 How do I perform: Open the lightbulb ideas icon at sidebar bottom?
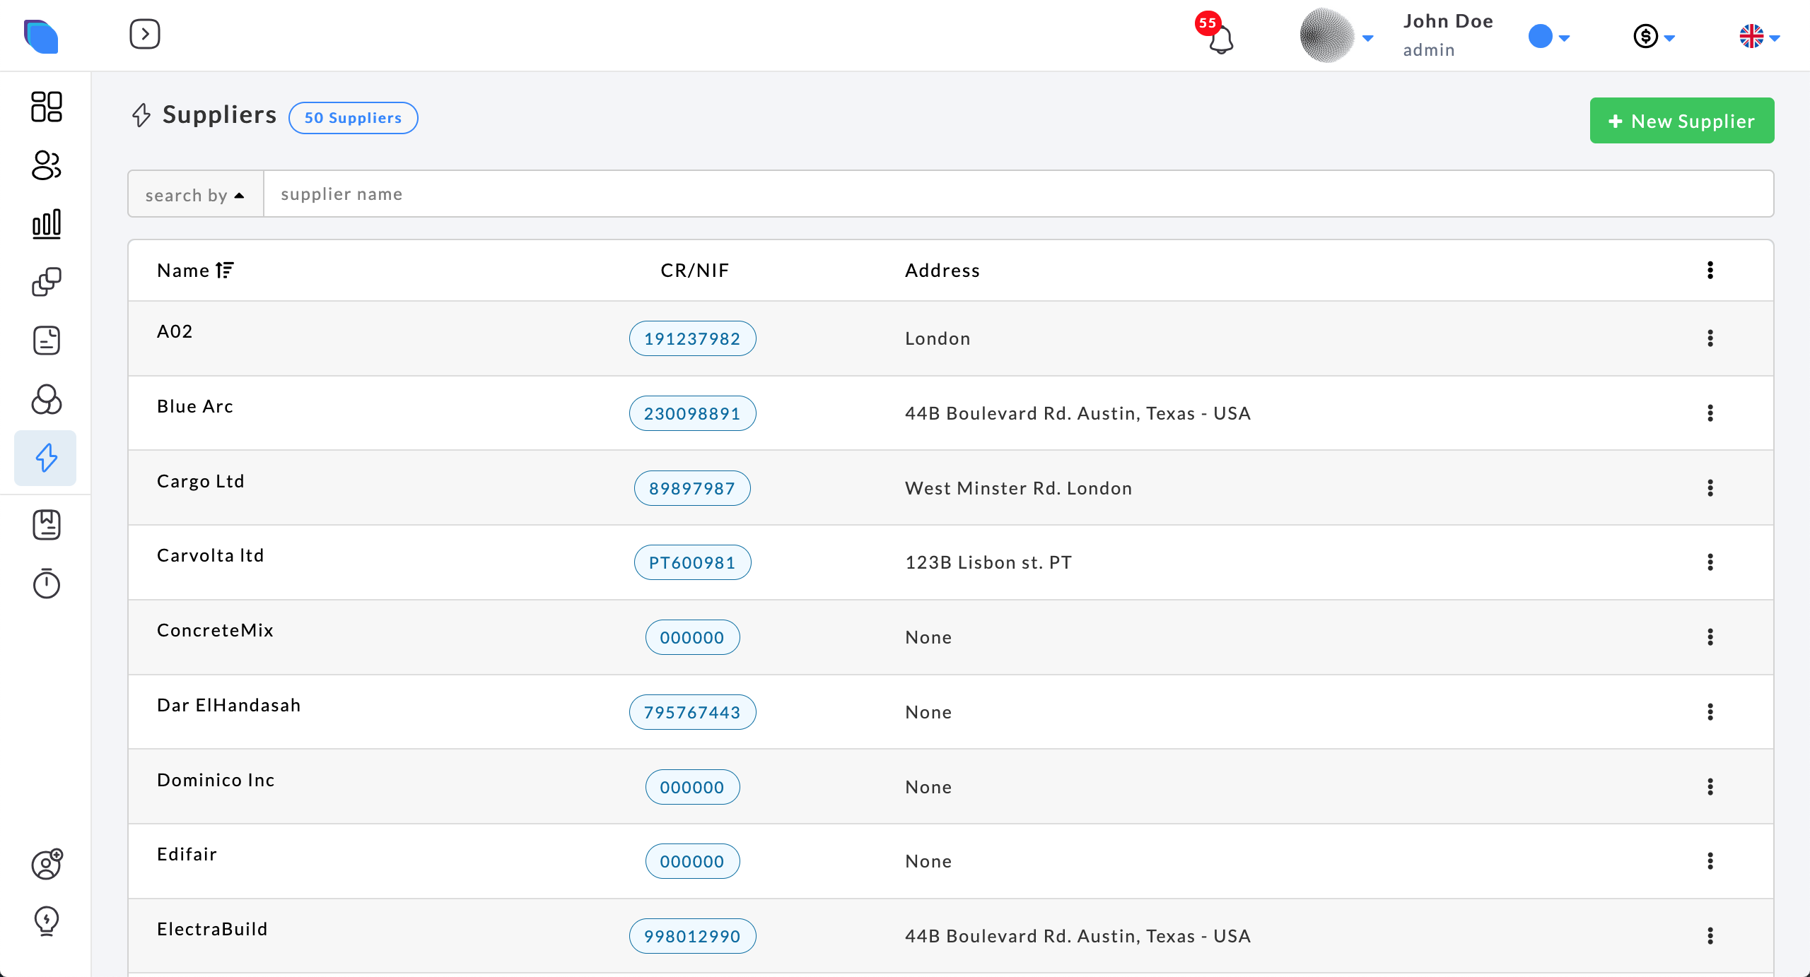(47, 920)
